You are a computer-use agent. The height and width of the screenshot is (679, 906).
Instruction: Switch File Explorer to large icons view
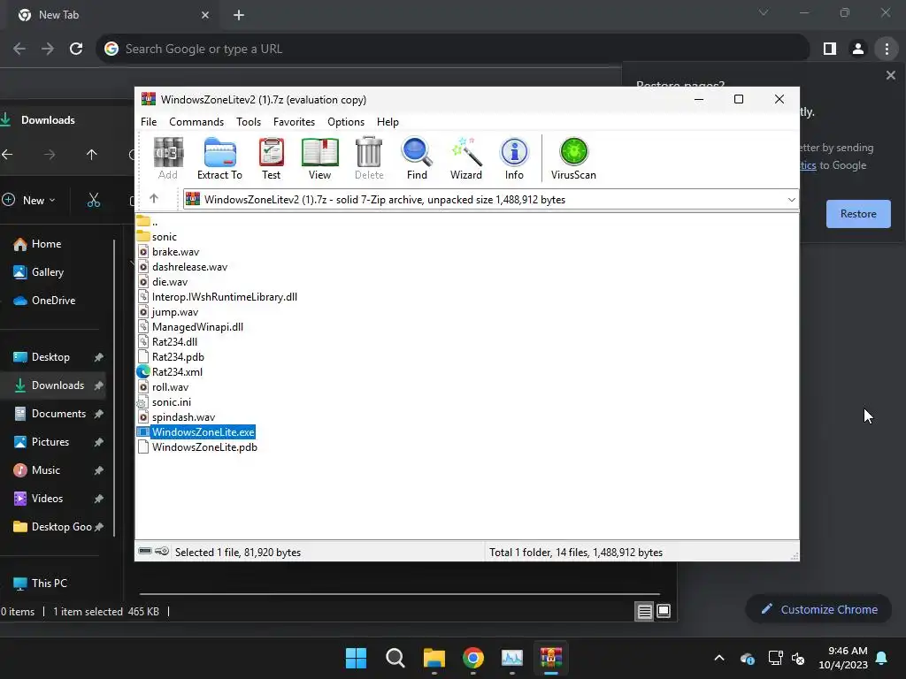click(664, 611)
